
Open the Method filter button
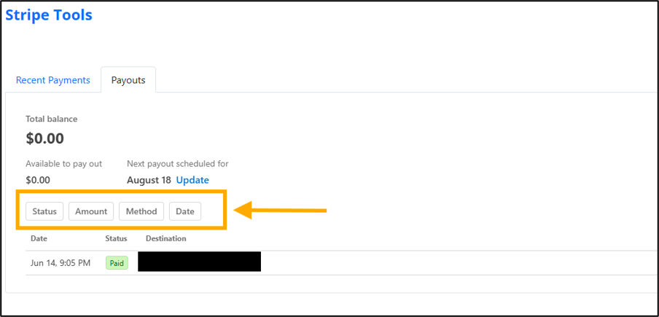(x=141, y=211)
